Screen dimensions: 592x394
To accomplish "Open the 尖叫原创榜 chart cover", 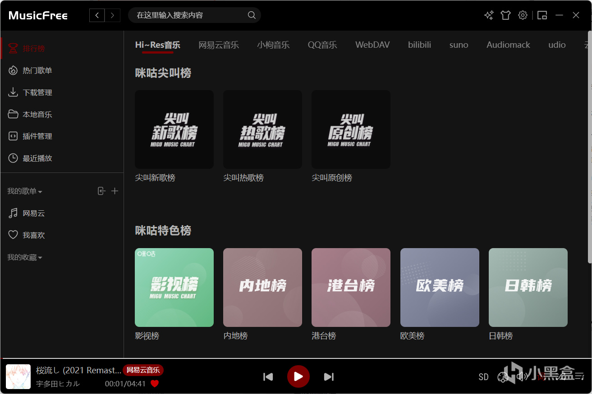I will 351,129.
